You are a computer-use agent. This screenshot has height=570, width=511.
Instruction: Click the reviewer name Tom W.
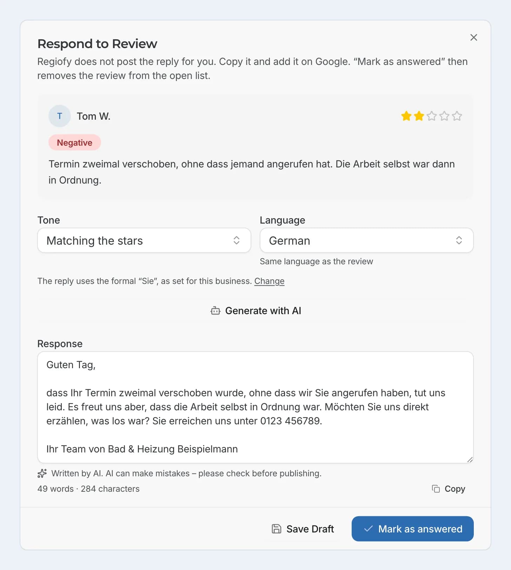click(94, 116)
